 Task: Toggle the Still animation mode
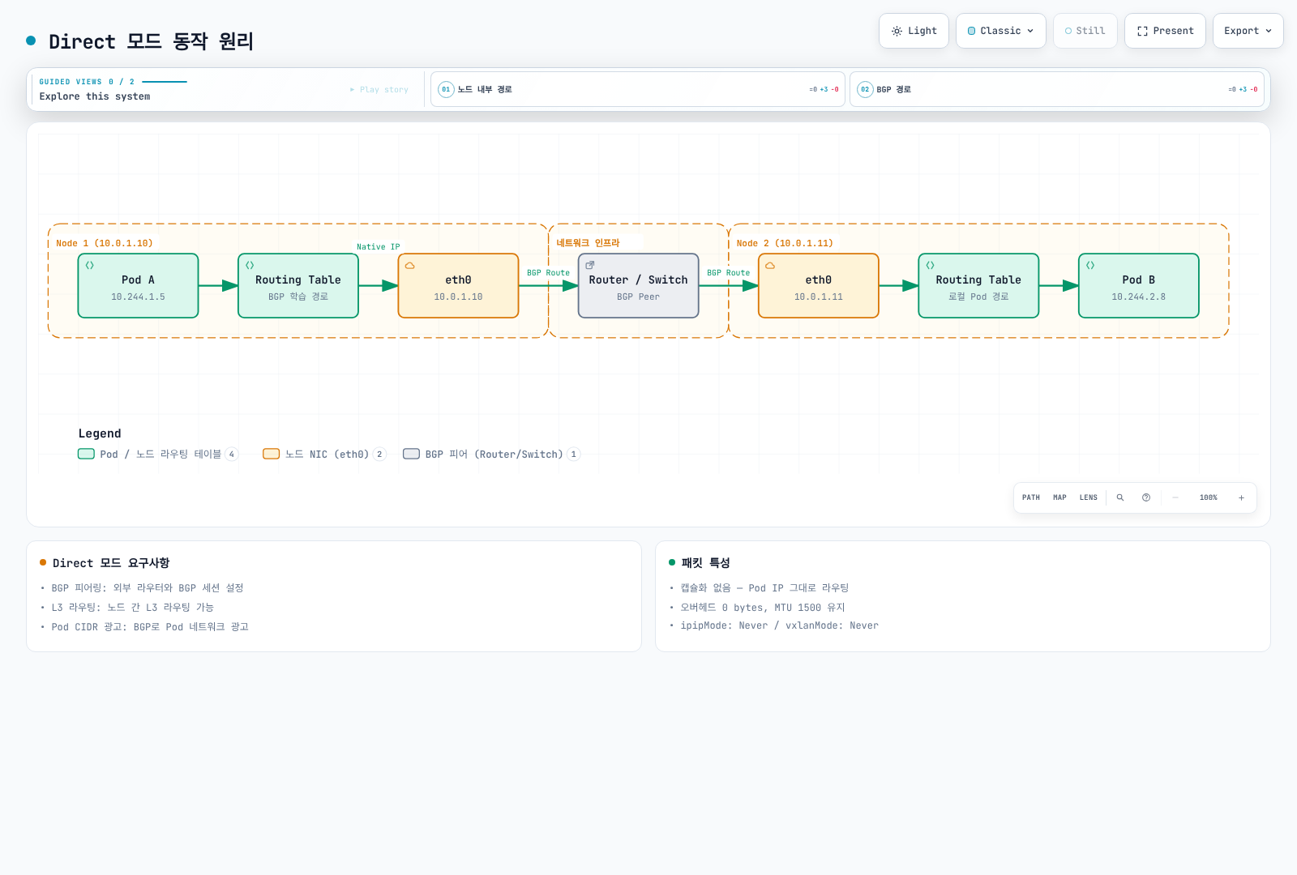pyautogui.click(x=1085, y=31)
